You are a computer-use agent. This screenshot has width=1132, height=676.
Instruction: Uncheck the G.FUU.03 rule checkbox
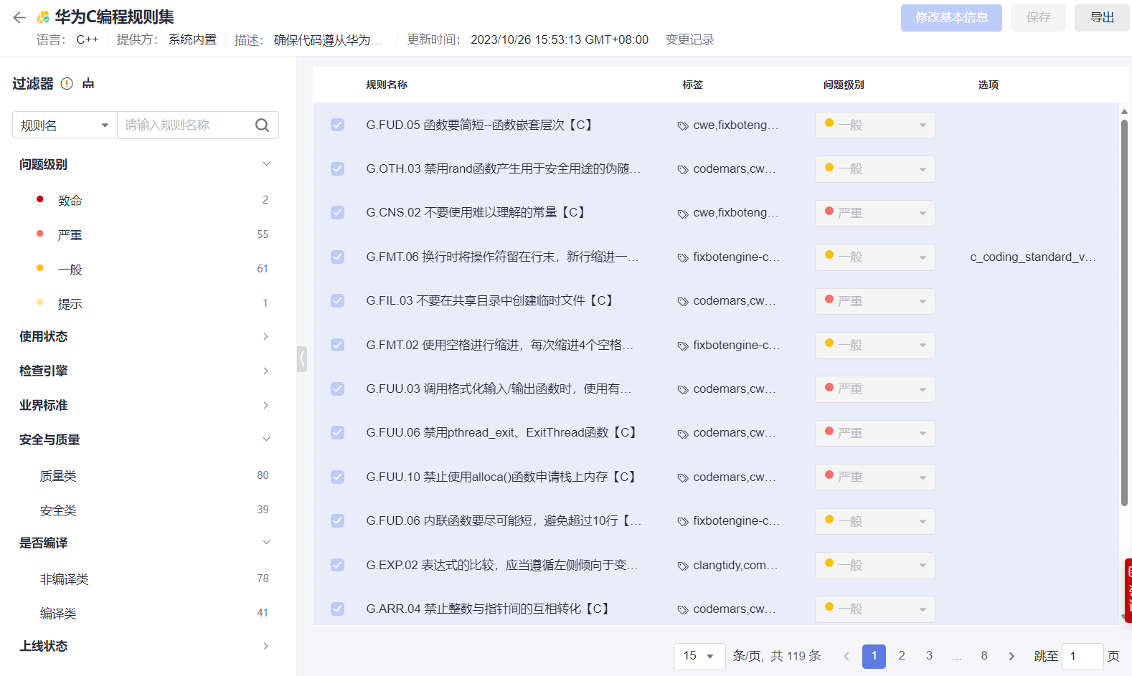pyautogui.click(x=337, y=389)
